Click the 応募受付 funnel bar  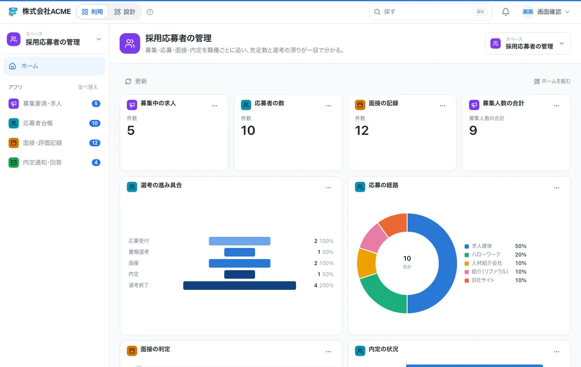[240, 241]
